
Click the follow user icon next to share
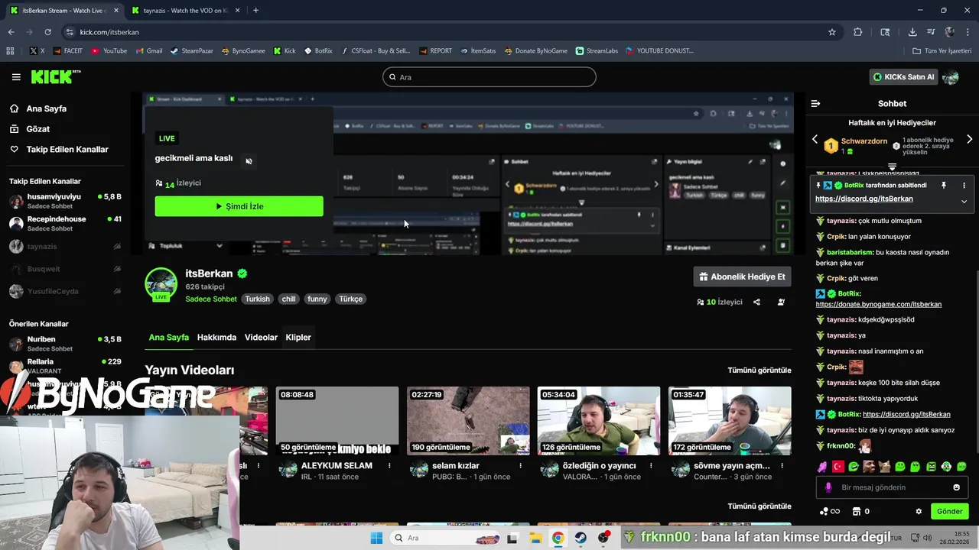click(x=781, y=302)
